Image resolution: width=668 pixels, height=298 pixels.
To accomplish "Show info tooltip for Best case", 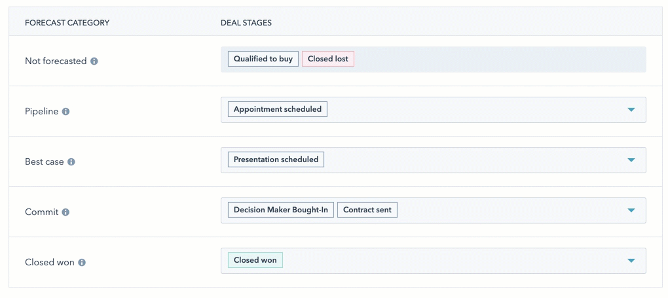I will point(71,162).
